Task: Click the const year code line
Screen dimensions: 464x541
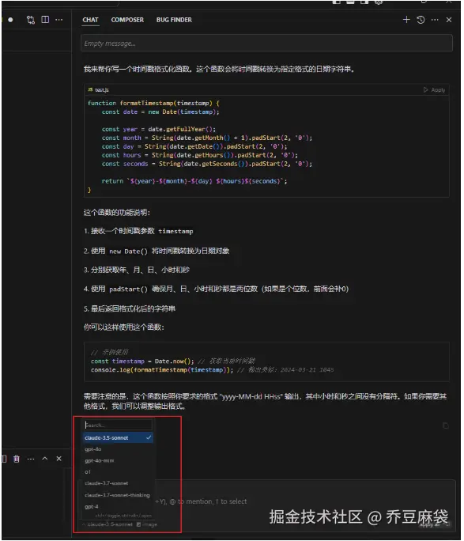Action: (159, 129)
